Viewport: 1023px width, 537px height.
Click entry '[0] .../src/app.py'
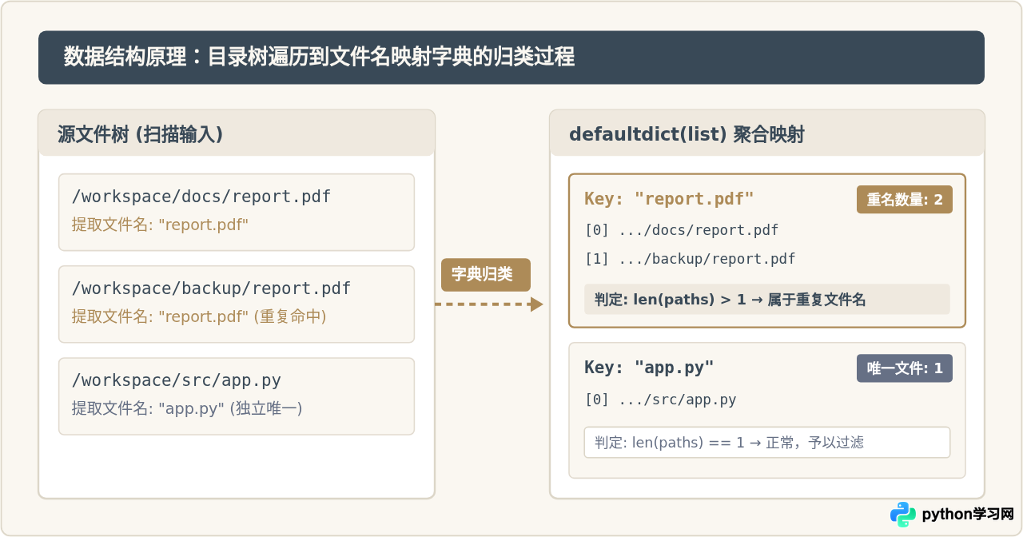coord(660,400)
